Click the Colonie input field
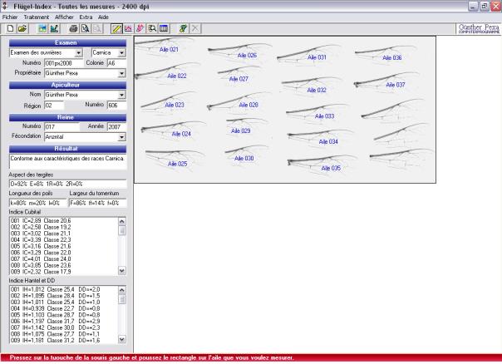Screen dimensions: 502x364 pyautogui.click(x=115, y=61)
